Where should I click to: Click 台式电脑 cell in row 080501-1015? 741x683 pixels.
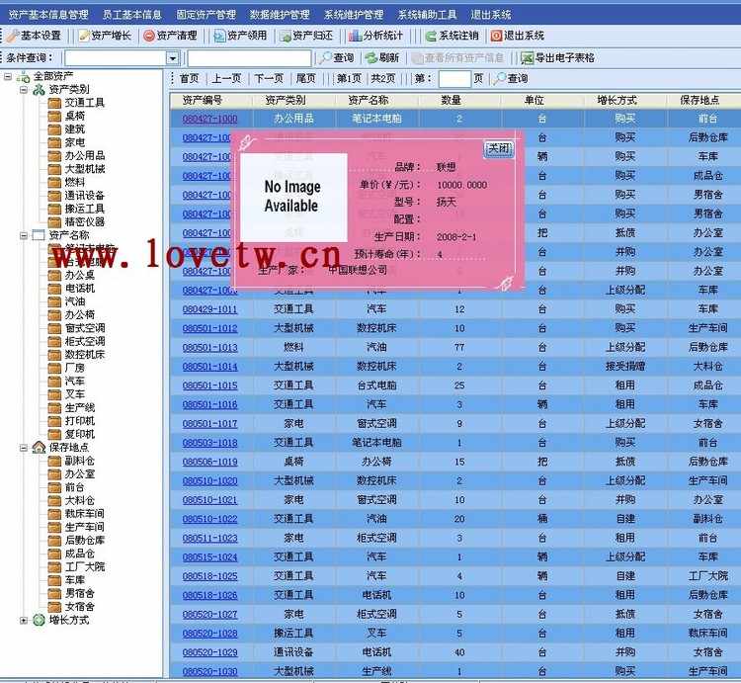[x=376, y=385]
